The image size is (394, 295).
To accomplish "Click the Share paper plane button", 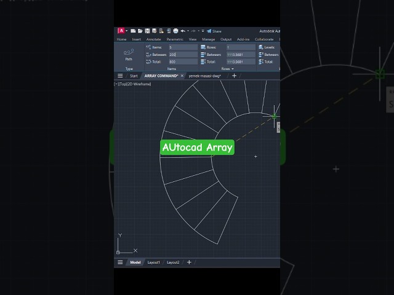I will pos(214,31).
